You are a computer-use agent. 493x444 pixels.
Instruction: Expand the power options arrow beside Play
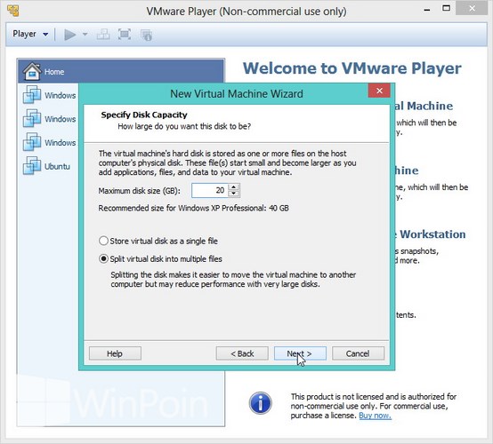pos(85,35)
